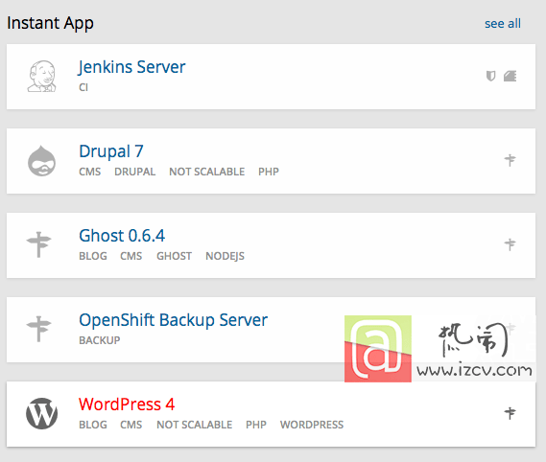Open the WordPress 4 app link

tap(127, 404)
